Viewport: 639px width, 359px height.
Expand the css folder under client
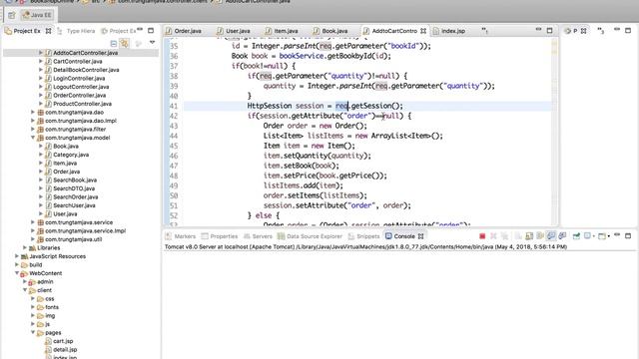(x=33, y=299)
